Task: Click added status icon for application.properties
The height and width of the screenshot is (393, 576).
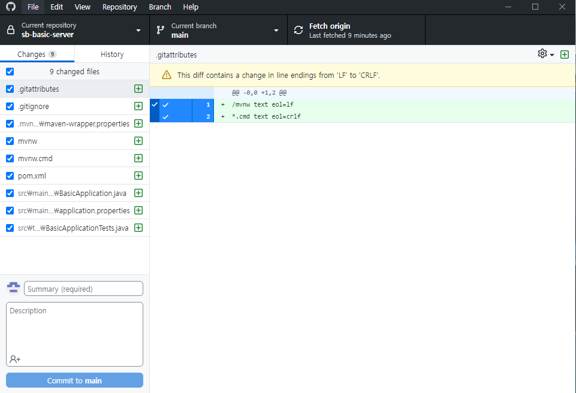Action: [x=138, y=210]
